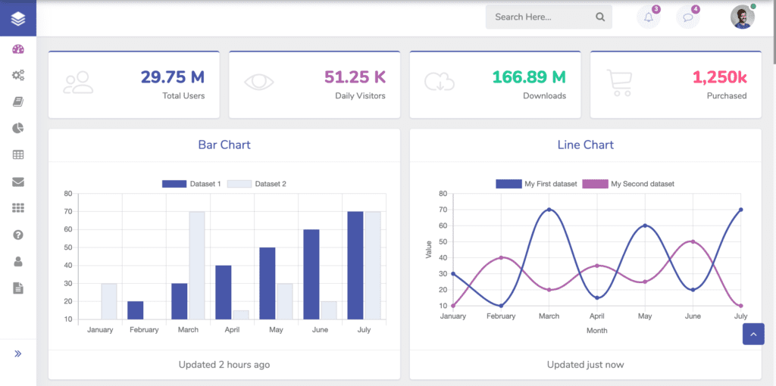Open notifications bell with badge 3
The width and height of the screenshot is (776, 386).
[x=649, y=17]
